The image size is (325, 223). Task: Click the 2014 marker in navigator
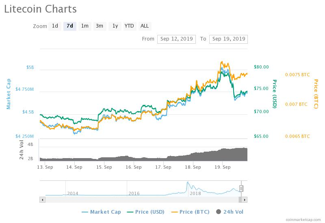click(73, 193)
